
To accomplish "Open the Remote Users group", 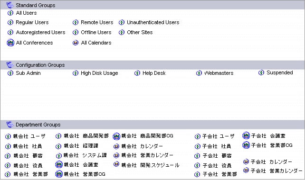I will [97, 22].
